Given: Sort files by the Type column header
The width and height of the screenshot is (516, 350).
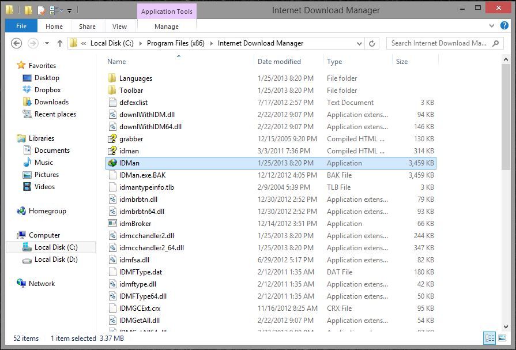Looking at the screenshot, I should [334, 62].
